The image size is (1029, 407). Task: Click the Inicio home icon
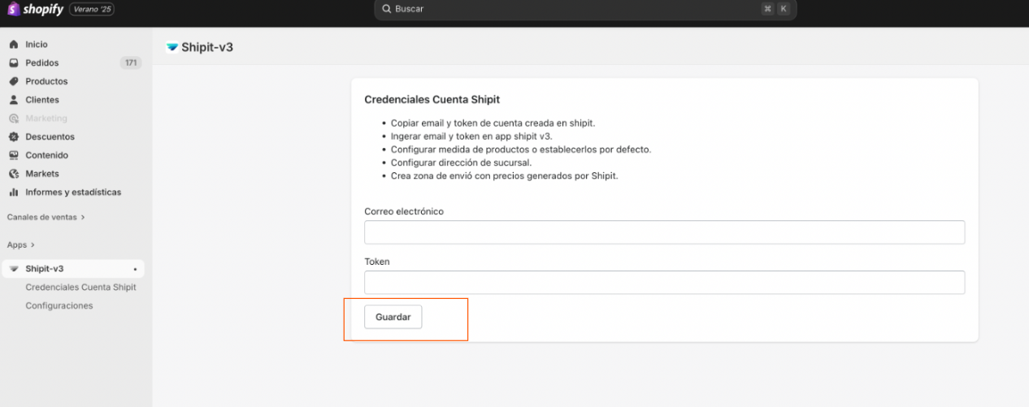pyautogui.click(x=13, y=45)
